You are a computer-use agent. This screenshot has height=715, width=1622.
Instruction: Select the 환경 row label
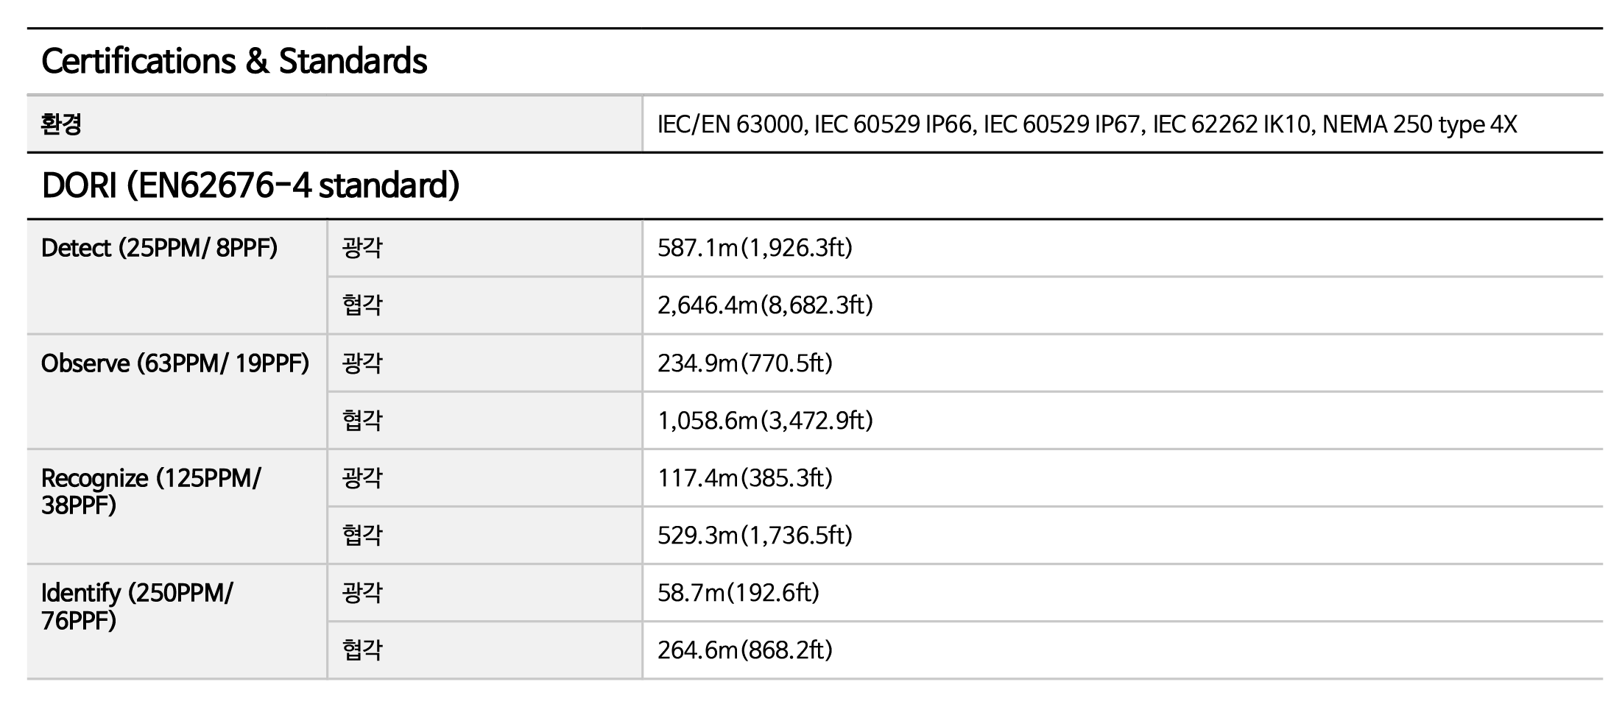pyautogui.click(x=61, y=124)
